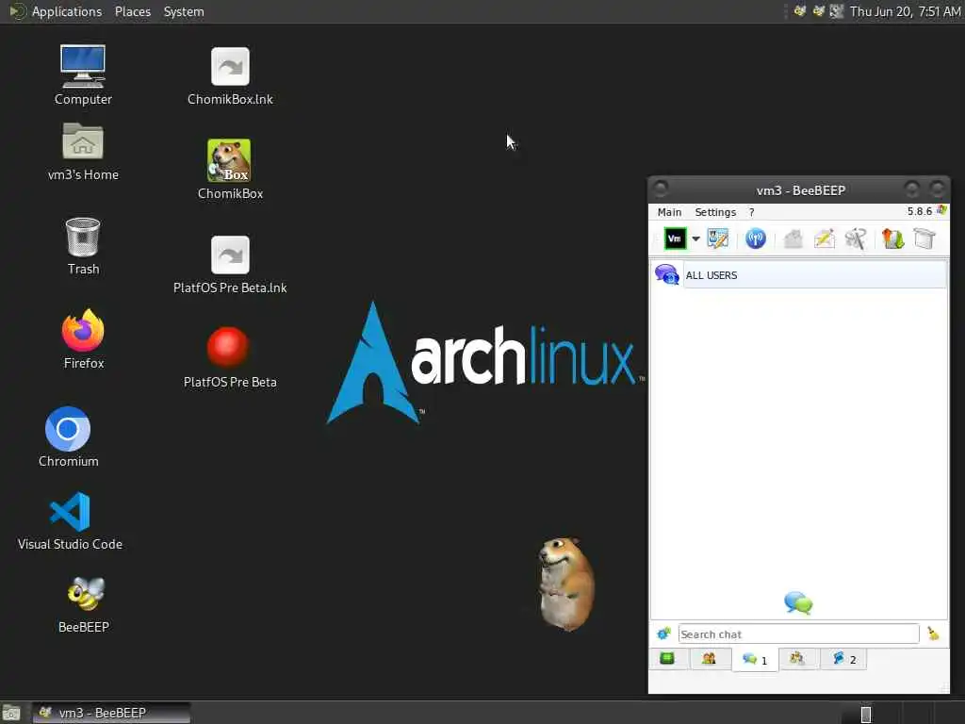Click the greyed-out home icon in the BeeBEEP toolbar
965x724 pixels.
tap(793, 239)
